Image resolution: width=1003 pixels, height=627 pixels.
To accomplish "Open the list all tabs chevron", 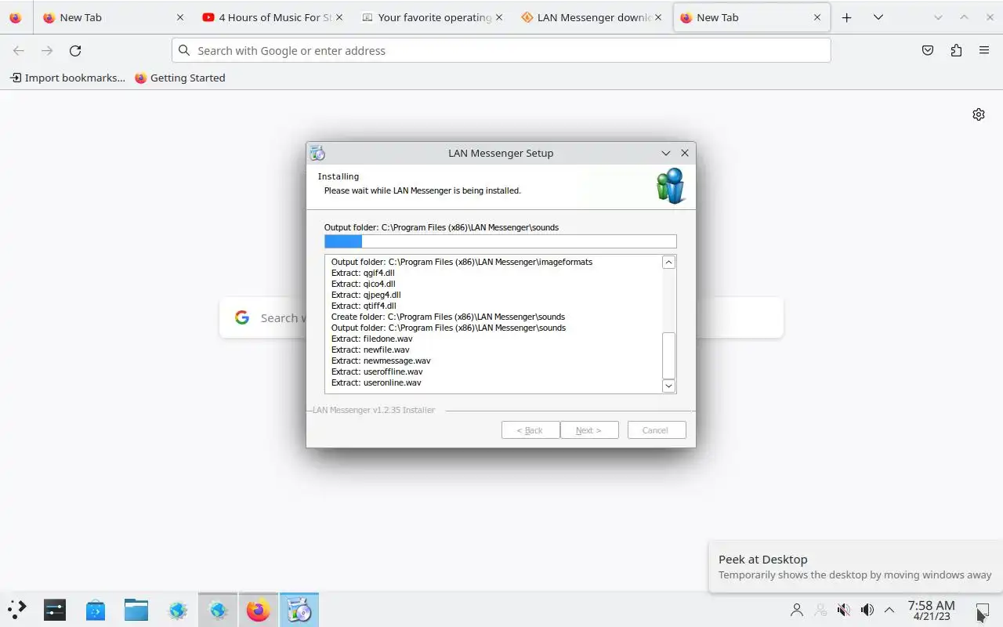I will (x=878, y=17).
